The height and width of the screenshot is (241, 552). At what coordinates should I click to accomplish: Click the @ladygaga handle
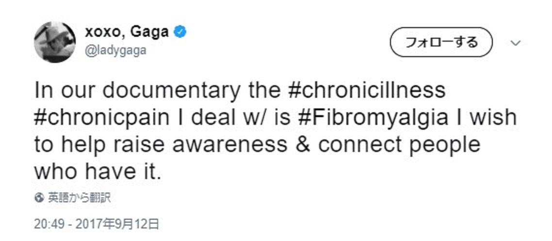[115, 50]
